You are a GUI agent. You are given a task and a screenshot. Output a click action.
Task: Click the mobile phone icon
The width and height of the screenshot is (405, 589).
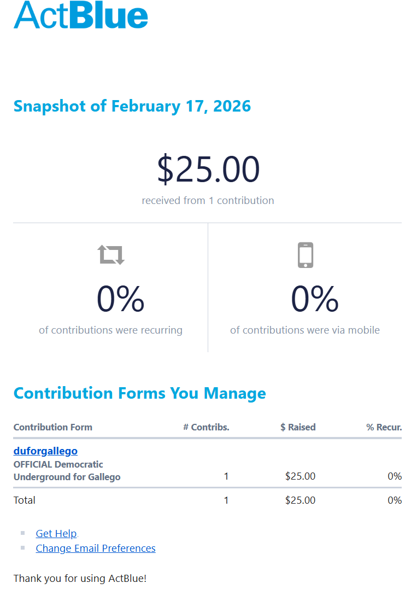click(306, 255)
